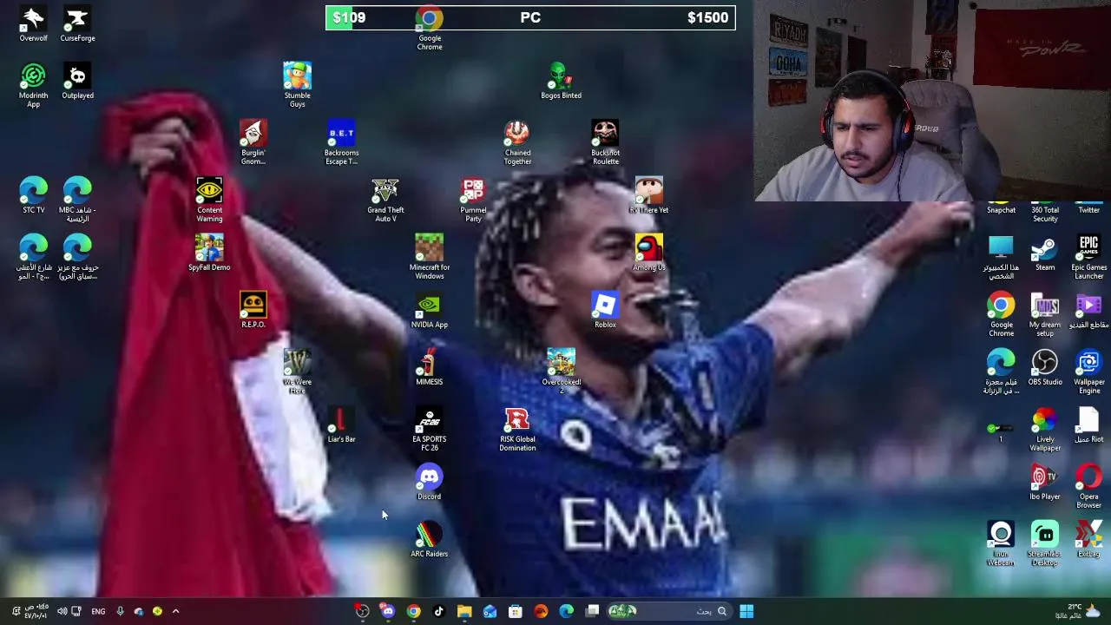
Task: Open the R.E.P.O. game icon
Action: (253, 312)
